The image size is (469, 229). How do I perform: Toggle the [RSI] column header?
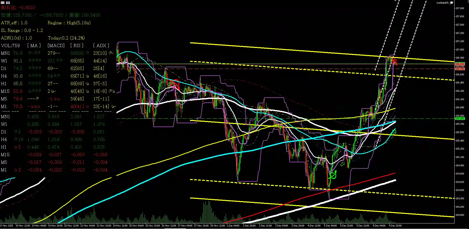tap(77, 45)
